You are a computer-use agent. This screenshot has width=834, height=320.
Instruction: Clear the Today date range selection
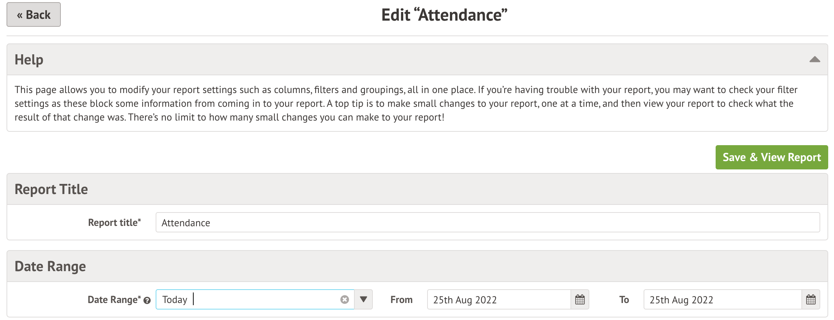345,300
